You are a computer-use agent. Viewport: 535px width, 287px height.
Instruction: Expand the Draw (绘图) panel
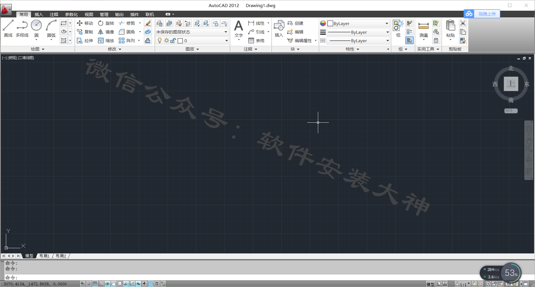pyautogui.click(x=37, y=49)
